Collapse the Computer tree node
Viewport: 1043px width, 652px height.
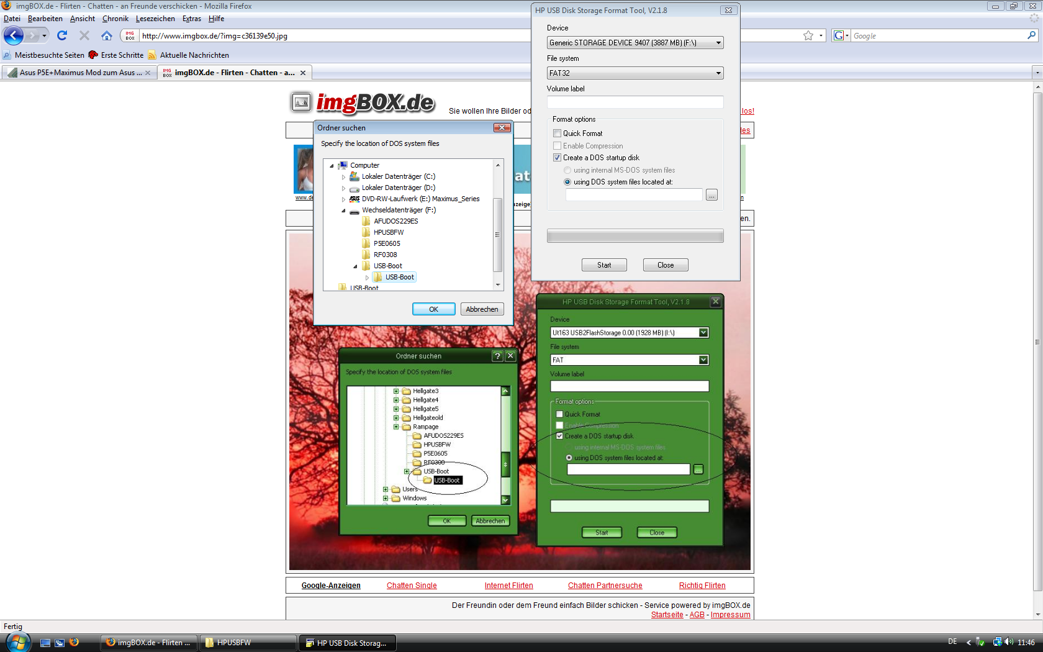click(332, 166)
